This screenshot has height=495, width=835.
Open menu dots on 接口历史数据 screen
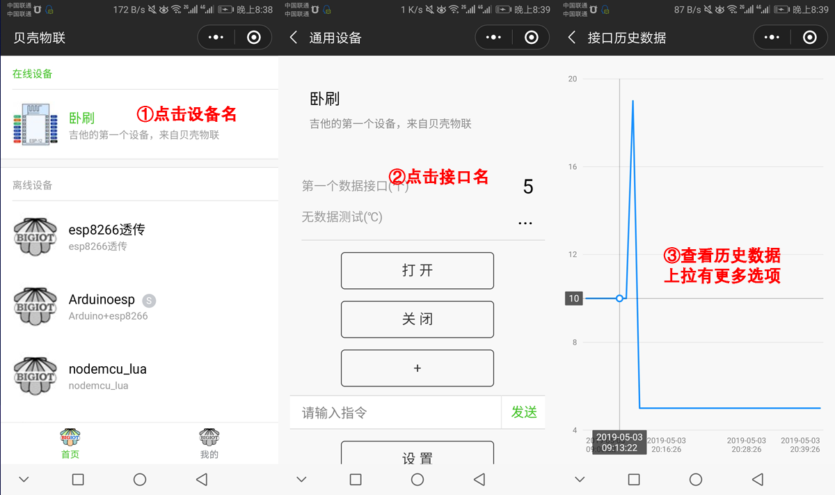pos(772,38)
